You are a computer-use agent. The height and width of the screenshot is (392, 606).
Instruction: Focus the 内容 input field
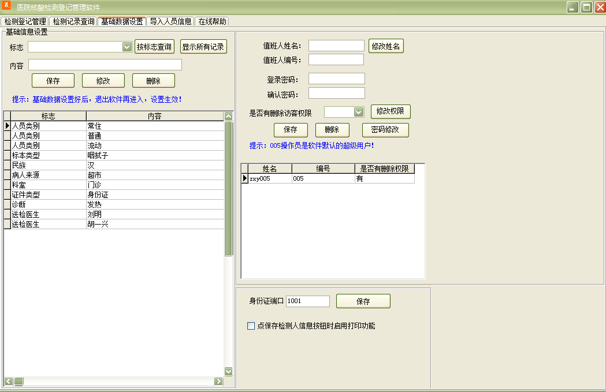tap(105, 65)
